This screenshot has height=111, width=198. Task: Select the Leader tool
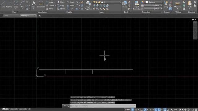[50, 6]
